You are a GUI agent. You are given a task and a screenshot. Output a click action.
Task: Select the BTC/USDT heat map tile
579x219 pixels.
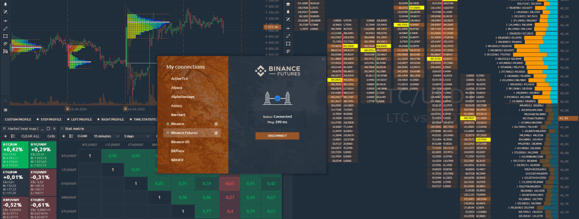[42, 154]
